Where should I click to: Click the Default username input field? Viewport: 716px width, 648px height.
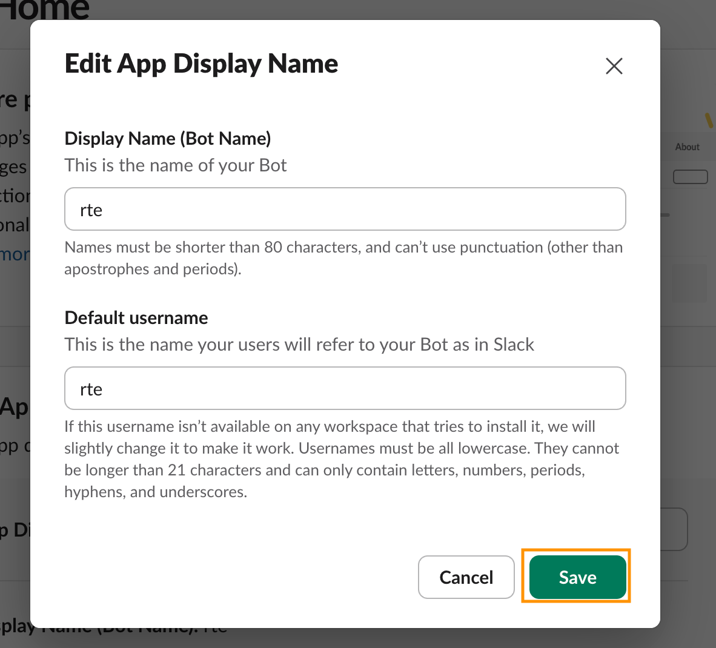(345, 388)
